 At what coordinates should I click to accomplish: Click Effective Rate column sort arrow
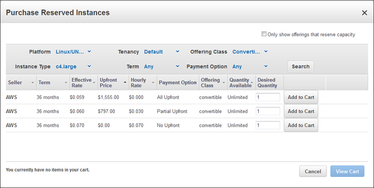[94, 83]
